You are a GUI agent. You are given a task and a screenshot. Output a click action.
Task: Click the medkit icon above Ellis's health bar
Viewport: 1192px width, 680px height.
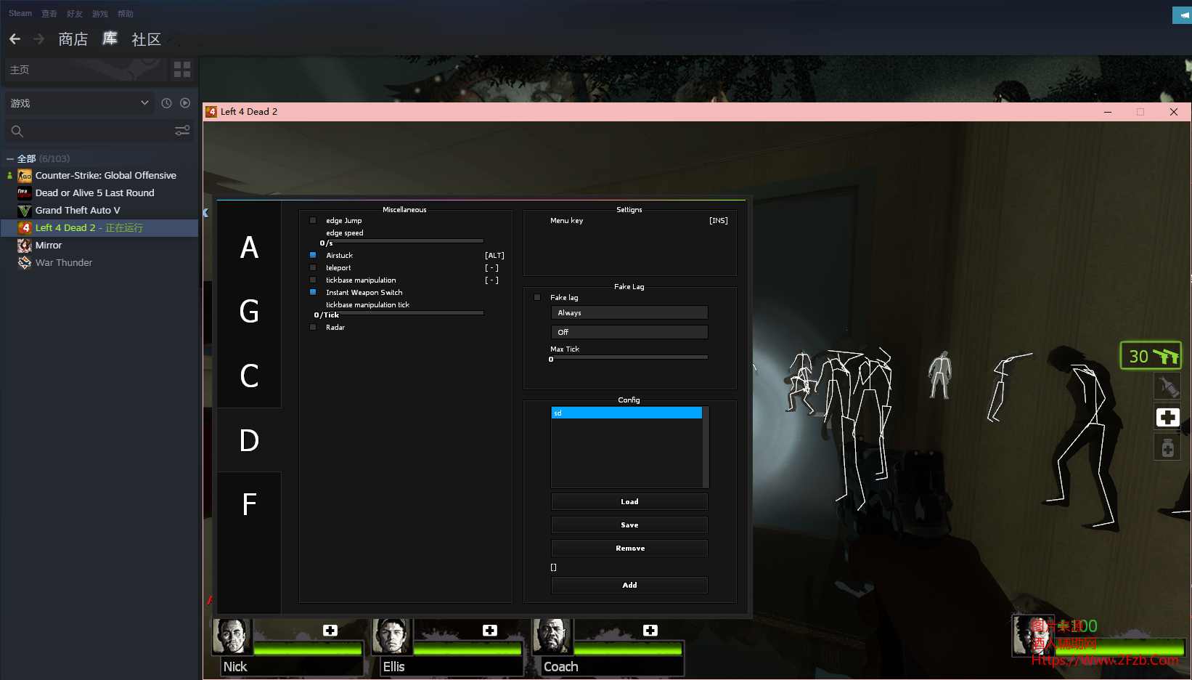490,630
